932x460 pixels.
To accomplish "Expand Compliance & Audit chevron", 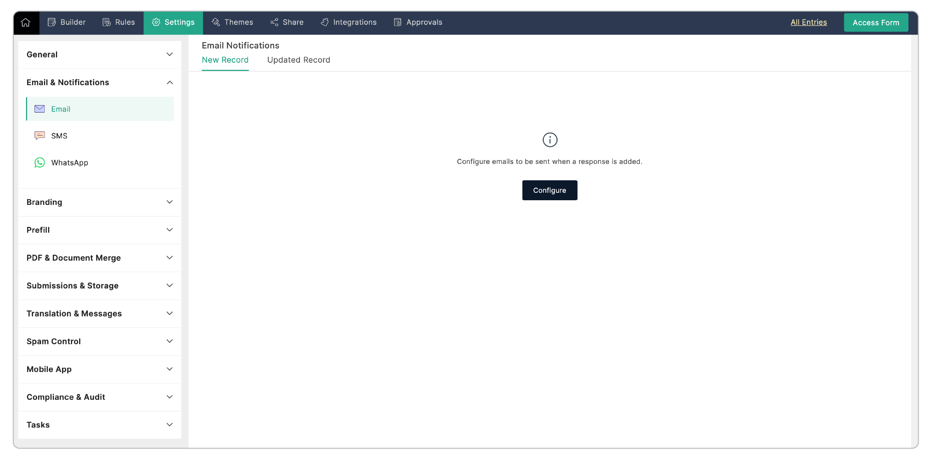I will pos(169,397).
